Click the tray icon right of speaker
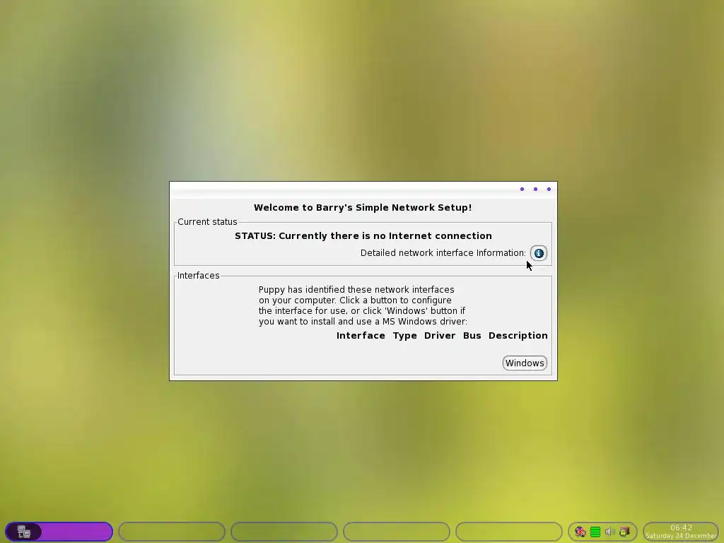This screenshot has height=543, width=724. tap(625, 532)
